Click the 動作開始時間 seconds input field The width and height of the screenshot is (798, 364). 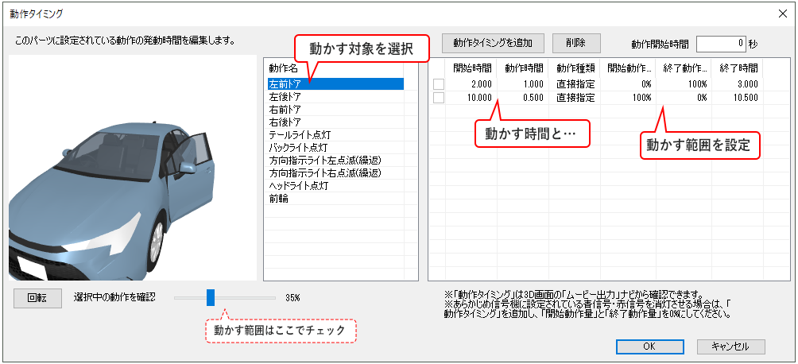tap(720, 43)
